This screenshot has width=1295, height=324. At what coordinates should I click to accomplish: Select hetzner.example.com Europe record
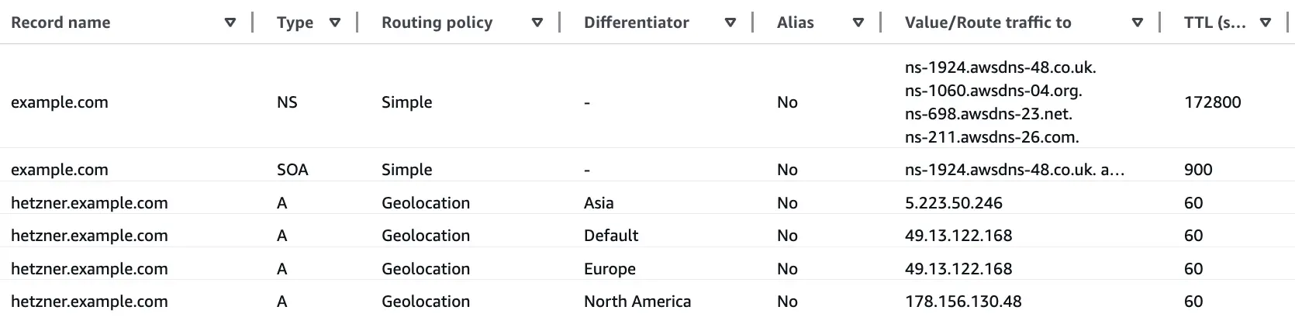tap(89, 269)
